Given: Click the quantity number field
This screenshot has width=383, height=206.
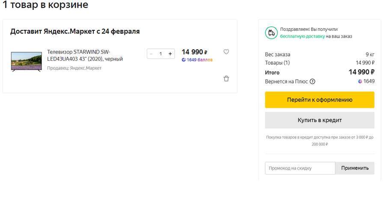Looking at the screenshot, I should pyautogui.click(x=160, y=54).
